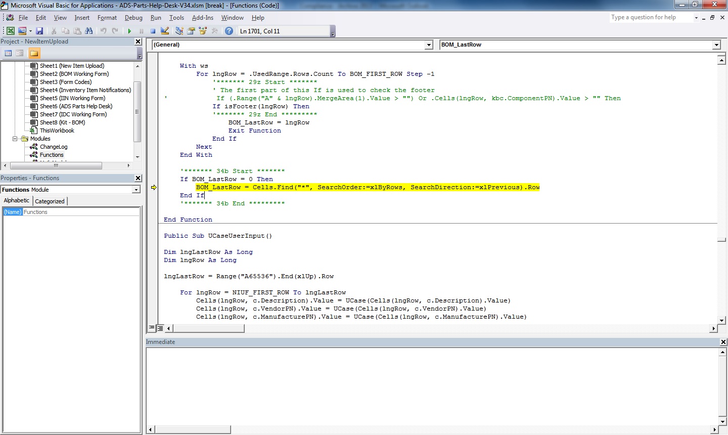
Task: Open the Add-Ins menu
Action: (x=203, y=18)
